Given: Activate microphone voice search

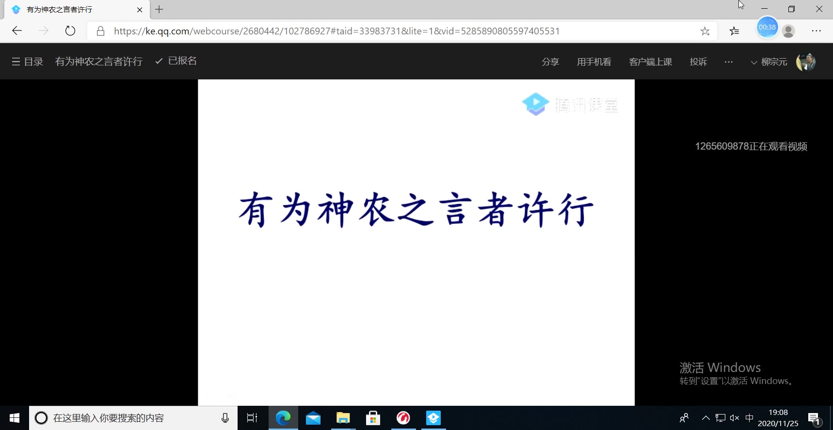Looking at the screenshot, I should coord(225,418).
